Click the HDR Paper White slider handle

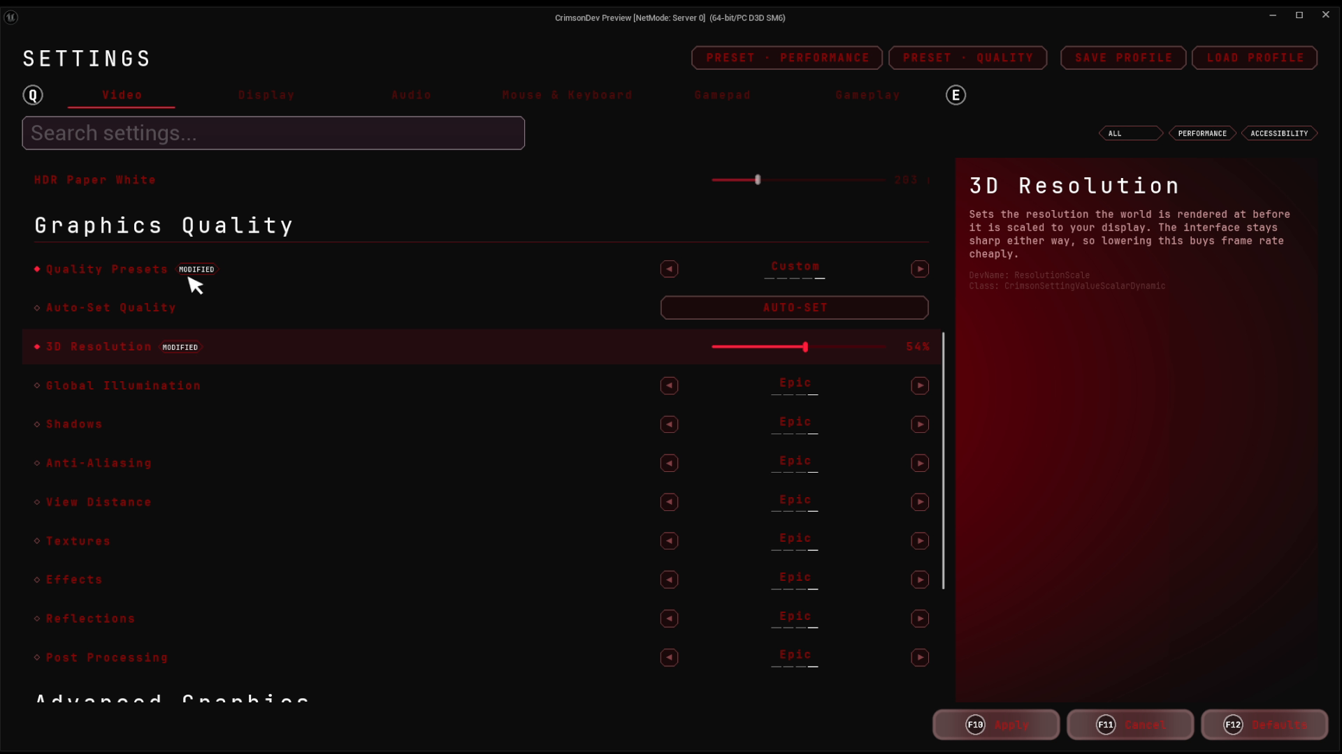[758, 180]
